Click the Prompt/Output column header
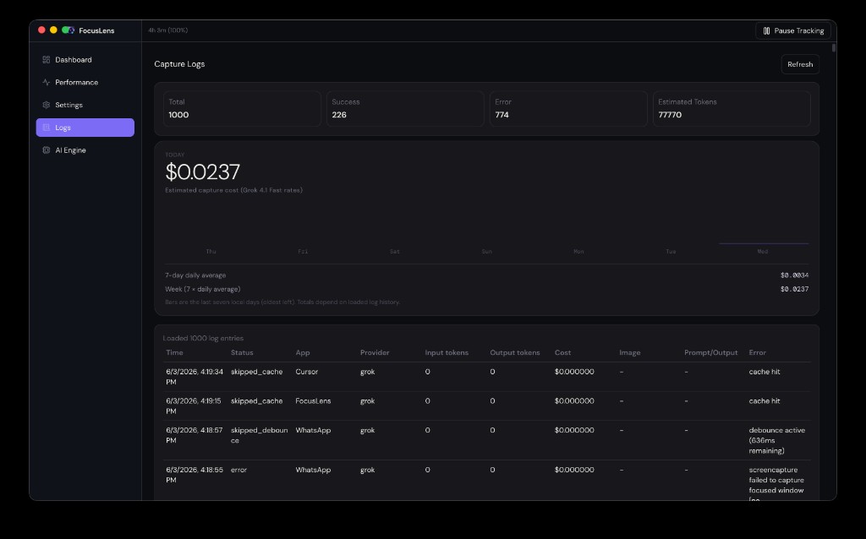This screenshot has width=866, height=539. pyautogui.click(x=710, y=352)
